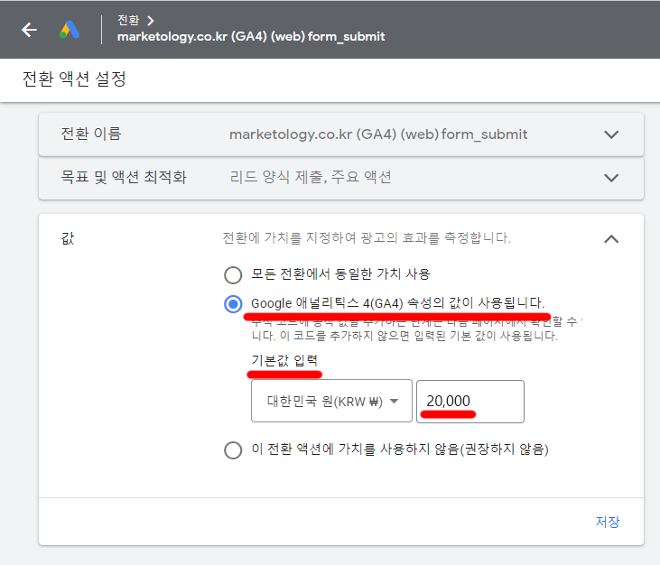This screenshot has width=660, height=565.
Task: Click the 기본값 입력 label
Action: tap(284, 360)
